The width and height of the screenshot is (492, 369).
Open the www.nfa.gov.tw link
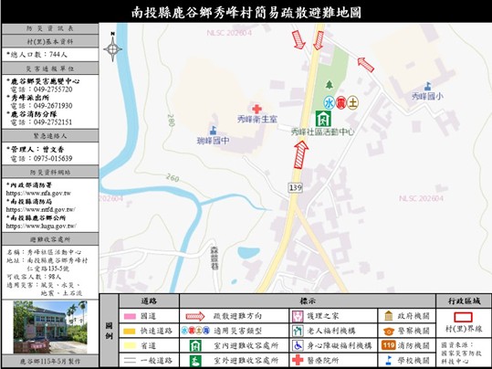pyautogui.click(x=38, y=193)
